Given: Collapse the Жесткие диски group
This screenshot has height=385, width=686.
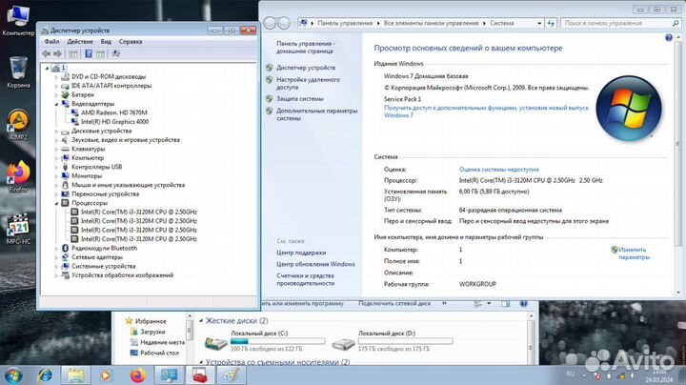Looking at the screenshot, I should (x=201, y=321).
